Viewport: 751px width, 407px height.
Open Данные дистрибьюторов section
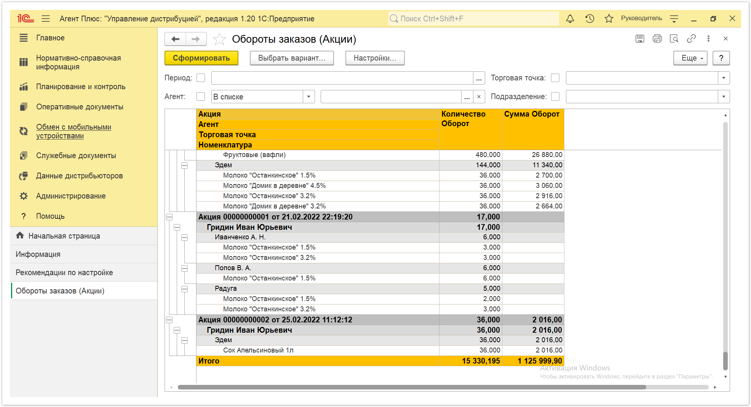tap(79, 176)
